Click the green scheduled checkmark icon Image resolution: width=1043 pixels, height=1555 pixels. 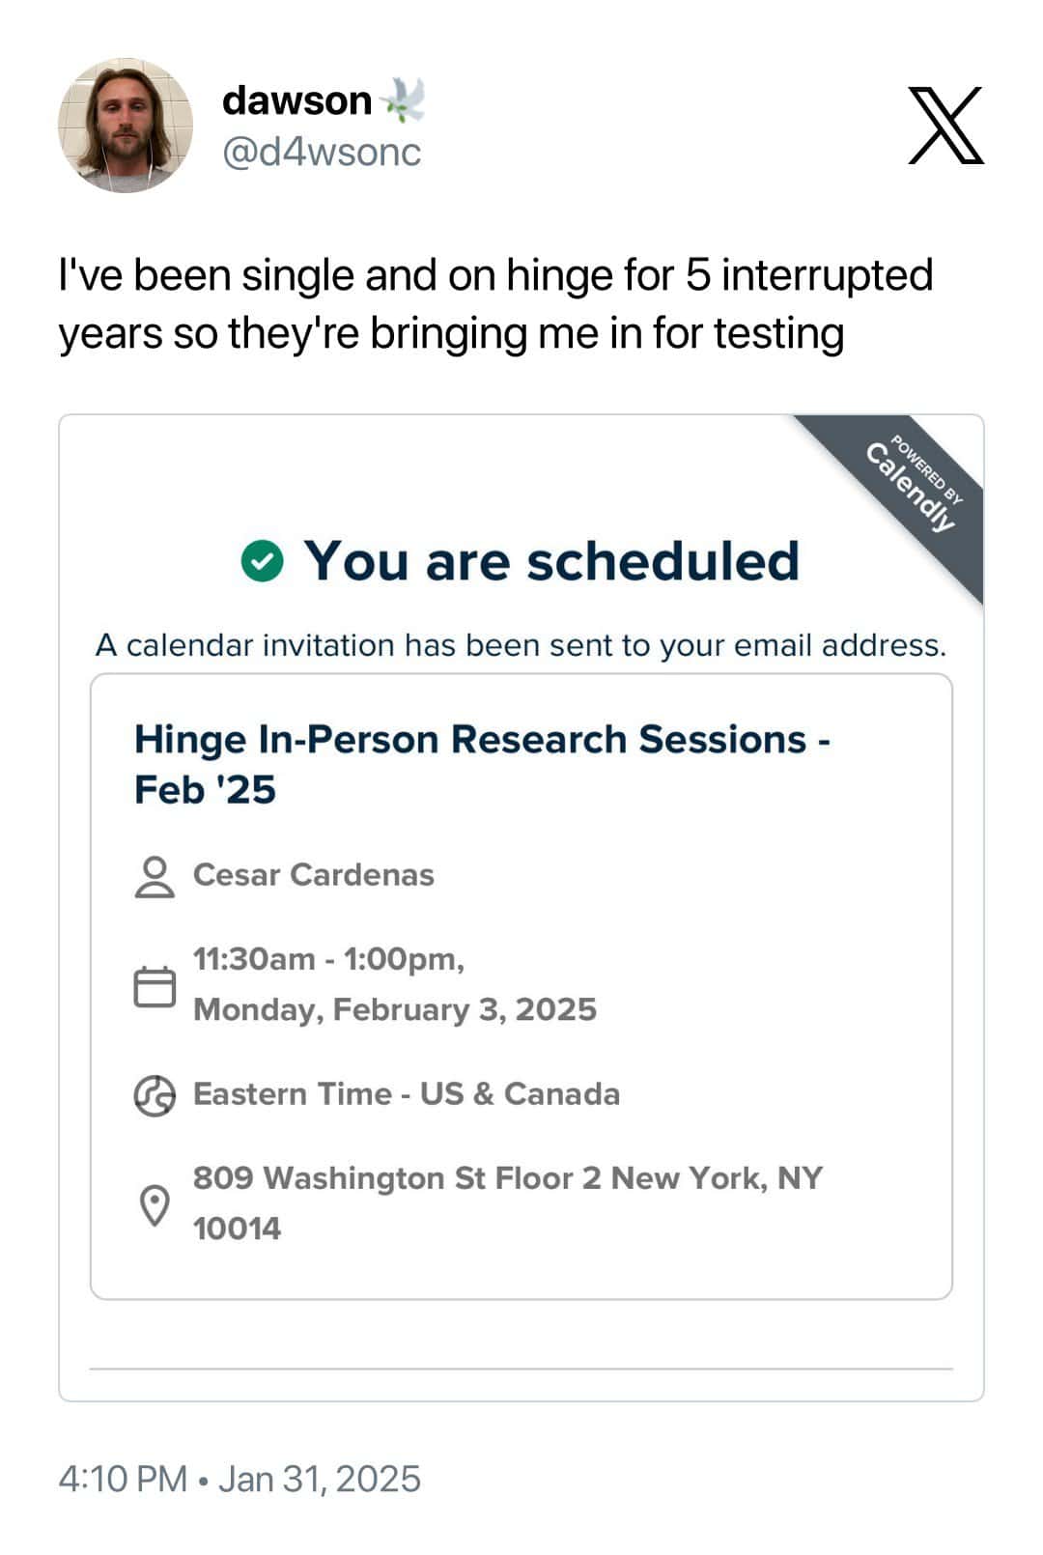click(x=262, y=561)
